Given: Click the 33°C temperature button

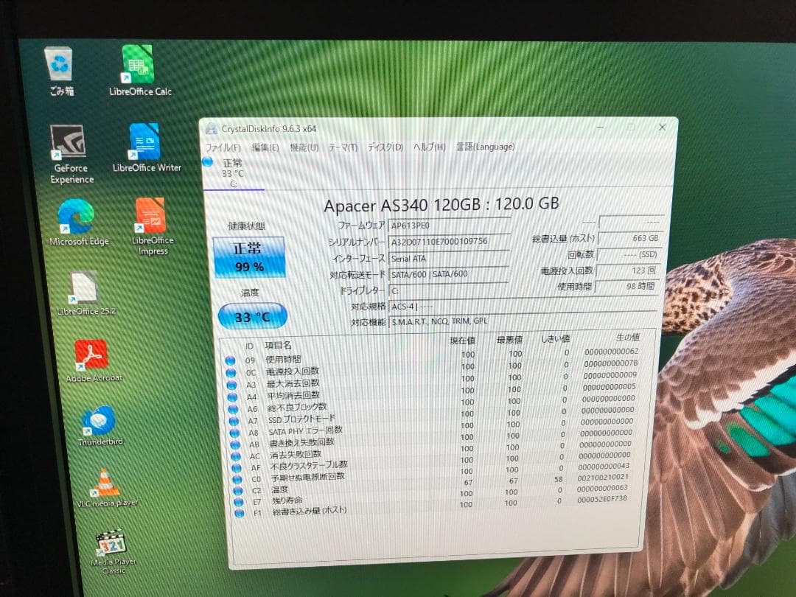Looking at the screenshot, I should [251, 315].
